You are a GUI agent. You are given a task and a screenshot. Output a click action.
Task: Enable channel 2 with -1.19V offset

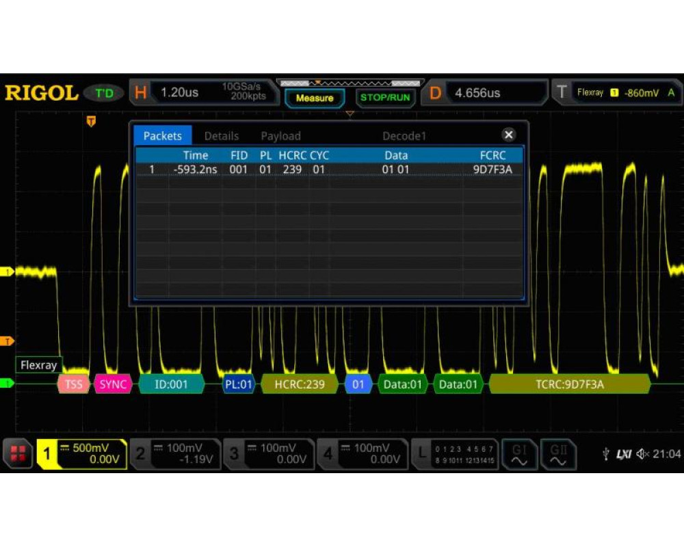[175, 454]
